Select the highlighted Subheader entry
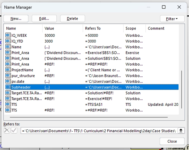The height and width of the screenshot is (150, 189). click(x=92, y=87)
